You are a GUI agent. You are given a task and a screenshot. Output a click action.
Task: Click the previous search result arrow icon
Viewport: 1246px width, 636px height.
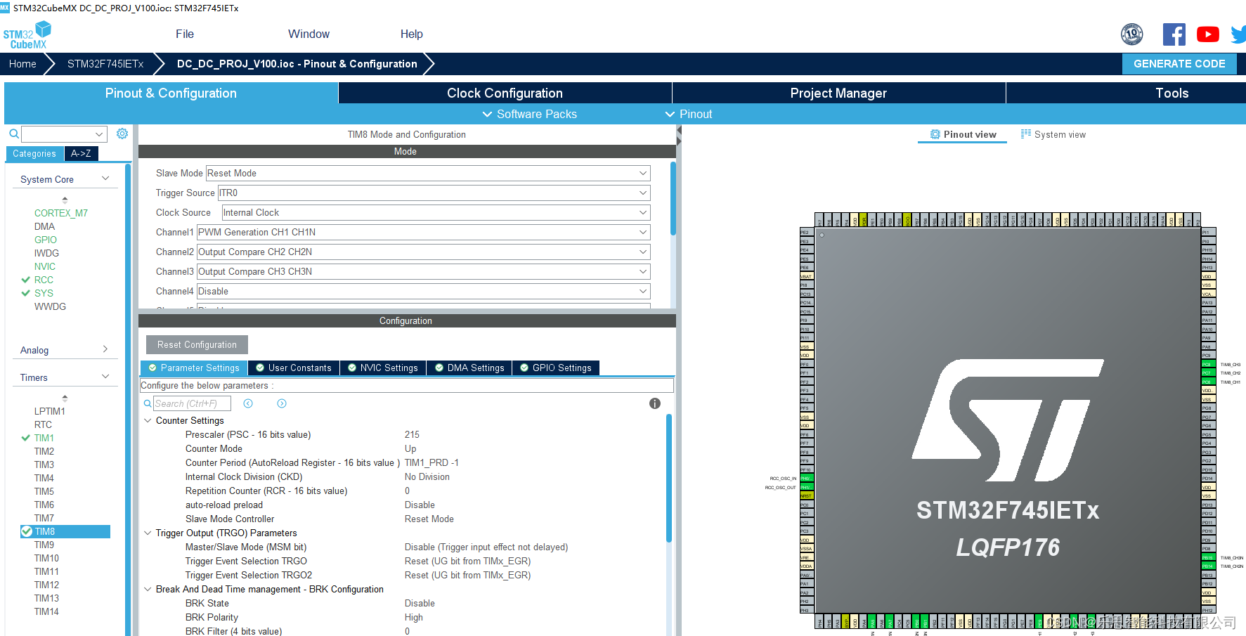(248, 403)
